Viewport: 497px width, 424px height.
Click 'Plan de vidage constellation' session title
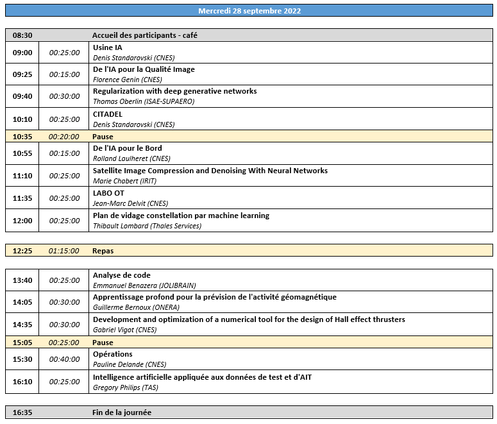(x=181, y=216)
